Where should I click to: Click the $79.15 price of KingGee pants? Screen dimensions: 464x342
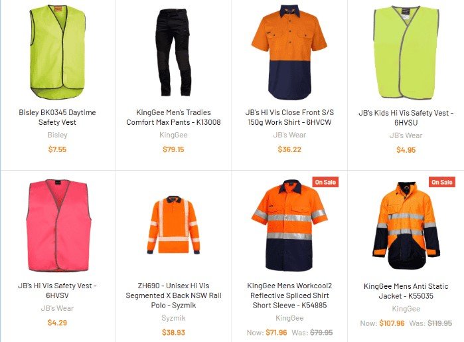pos(173,149)
